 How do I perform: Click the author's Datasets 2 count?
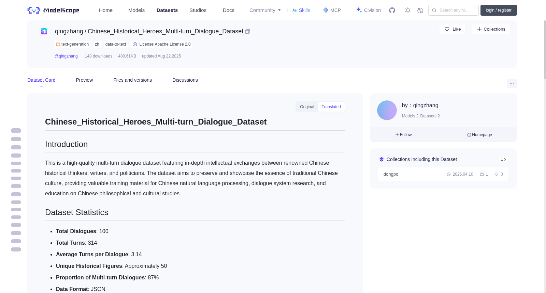[x=430, y=116]
